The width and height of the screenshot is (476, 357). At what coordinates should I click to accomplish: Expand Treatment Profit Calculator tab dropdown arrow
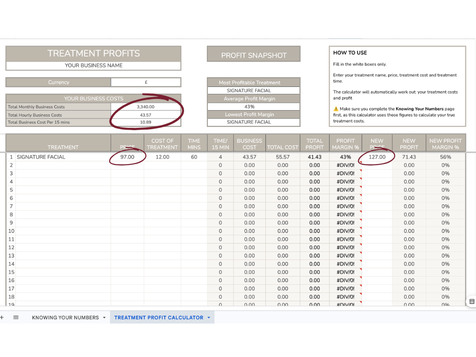coord(209,317)
